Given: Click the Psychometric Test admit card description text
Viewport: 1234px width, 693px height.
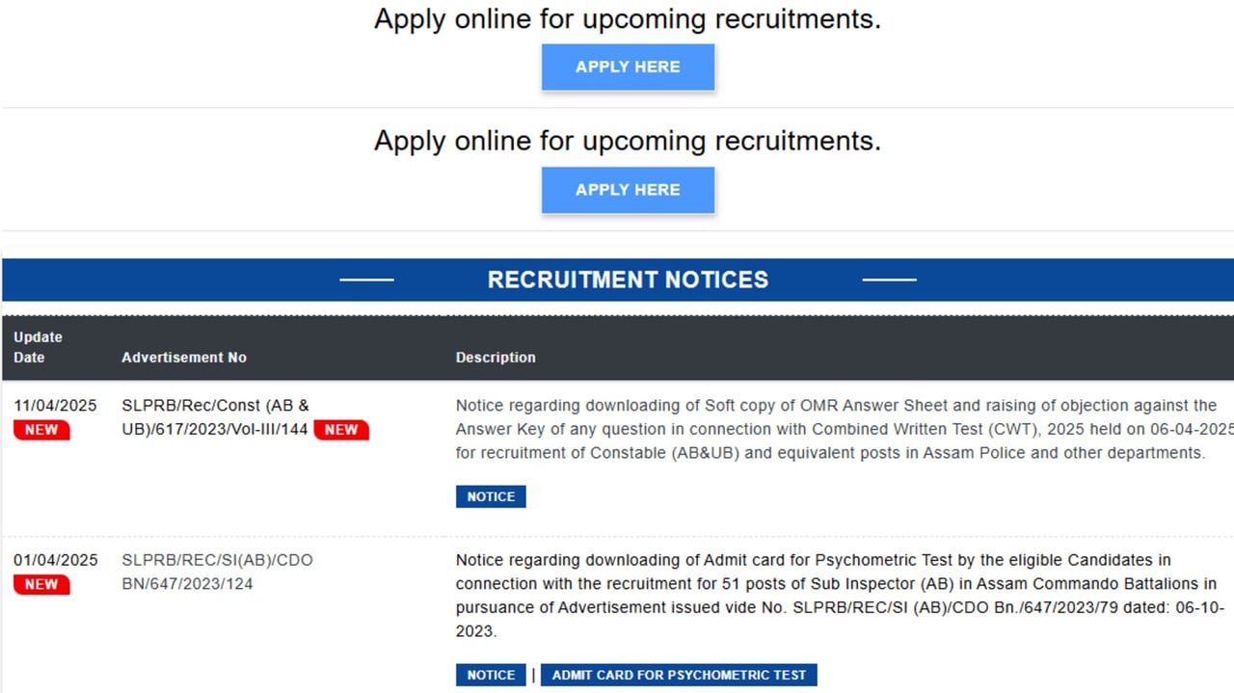Looking at the screenshot, I should [x=837, y=596].
